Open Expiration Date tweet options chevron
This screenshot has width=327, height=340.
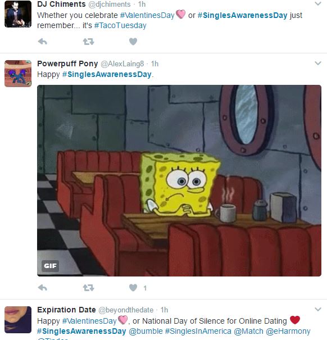[x=317, y=309]
